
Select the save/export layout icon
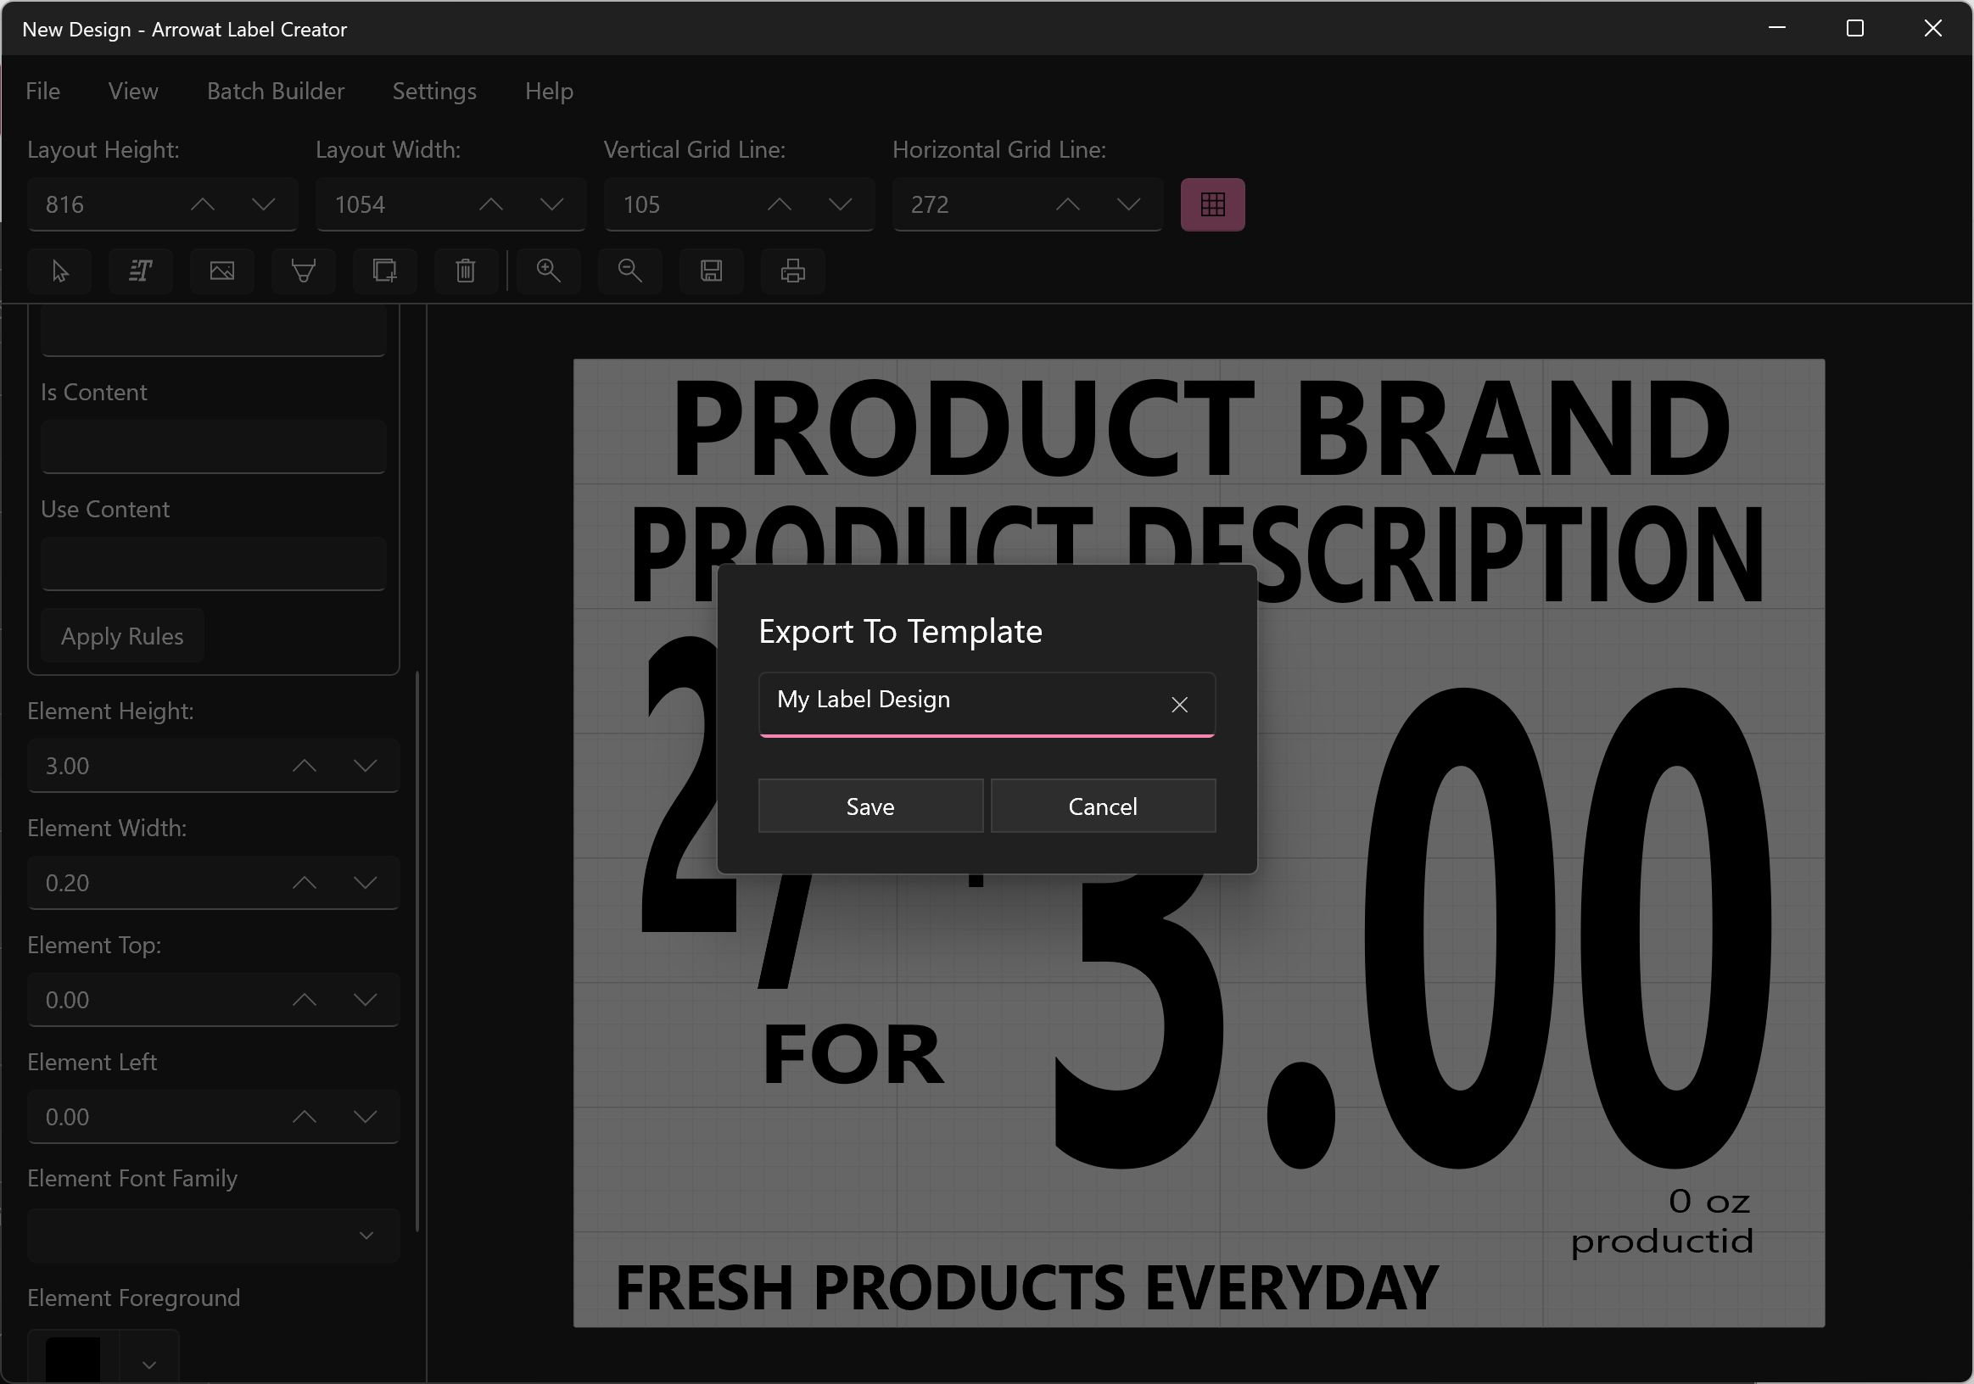(713, 270)
